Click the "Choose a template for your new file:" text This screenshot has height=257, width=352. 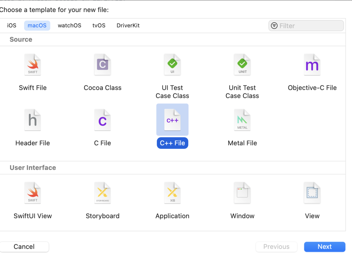click(x=54, y=10)
